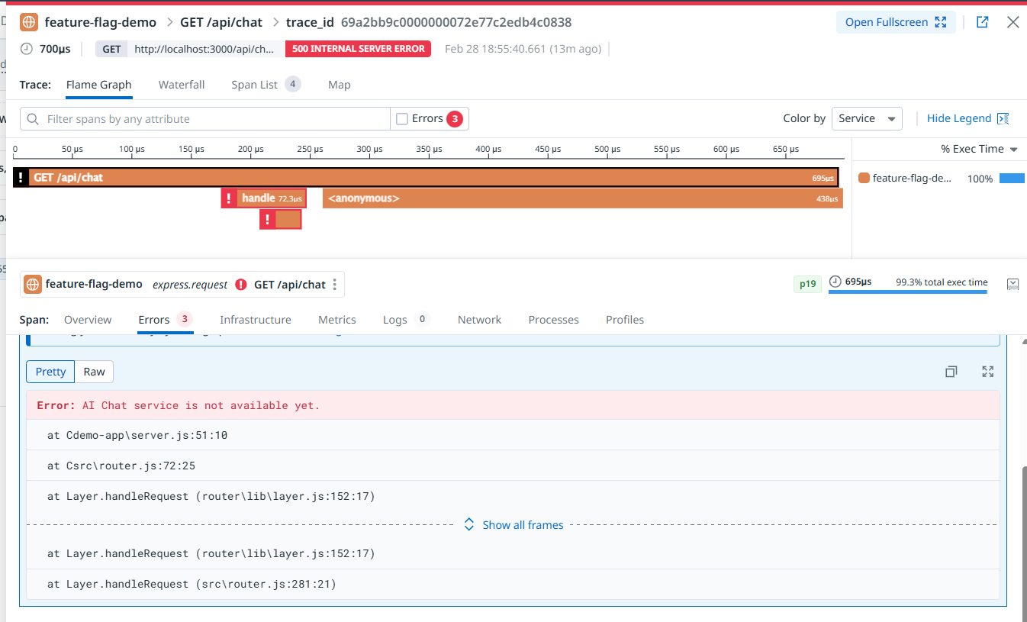Click Open Fullscreen button

click(x=895, y=22)
